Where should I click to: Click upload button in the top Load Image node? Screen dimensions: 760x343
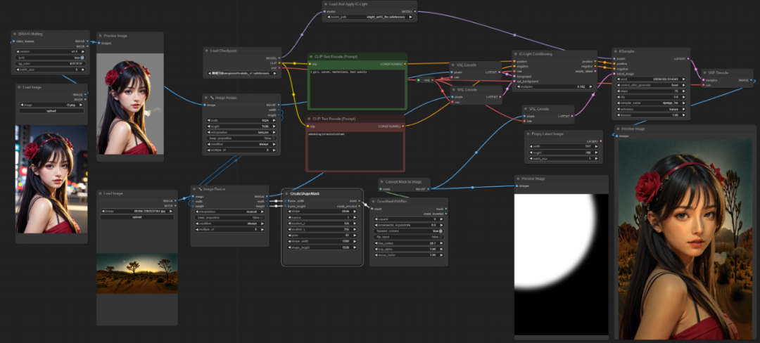(x=51, y=111)
